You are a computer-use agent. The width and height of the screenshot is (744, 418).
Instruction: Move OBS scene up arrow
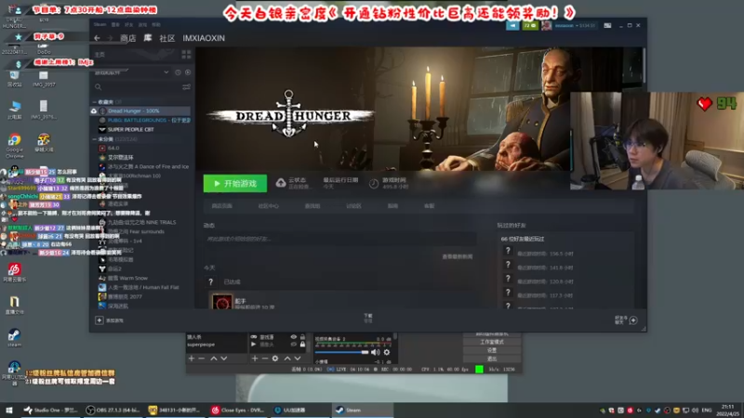pyautogui.click(x=214, y=359)
